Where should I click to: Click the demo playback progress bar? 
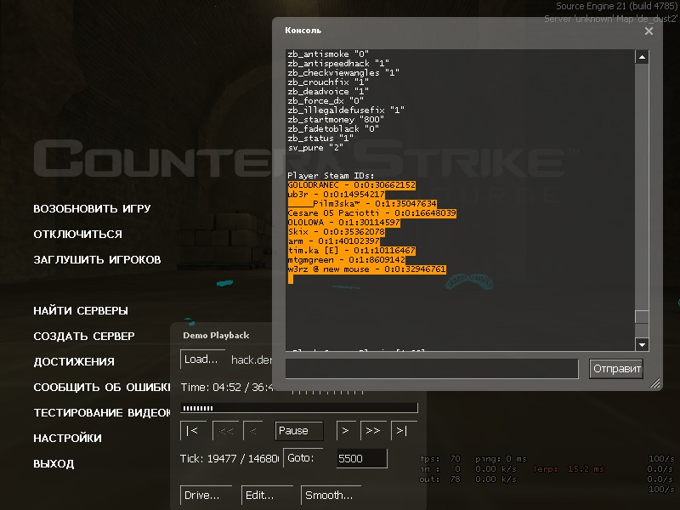point(299,408)
